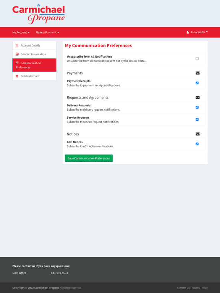Image resolution: width=220 pixels, height=293 pixels.
Task: Click the Communication Preferences checkmark icon
Action: [x=17, y=63]
